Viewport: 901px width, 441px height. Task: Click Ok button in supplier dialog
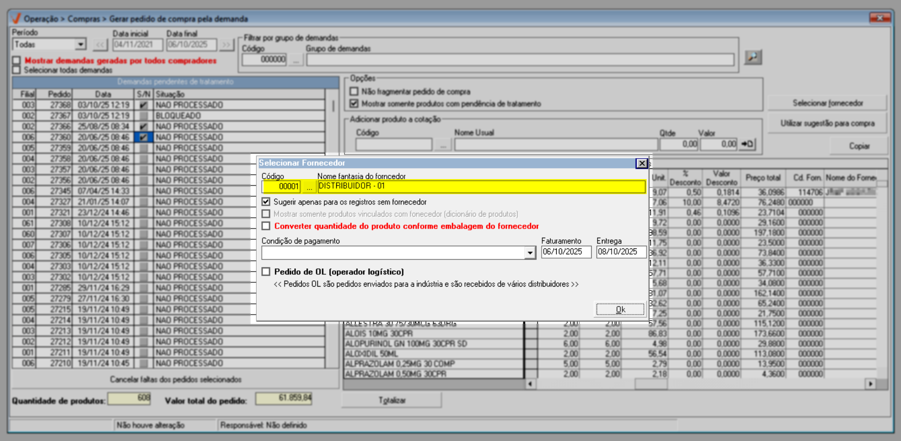(620, 309)
